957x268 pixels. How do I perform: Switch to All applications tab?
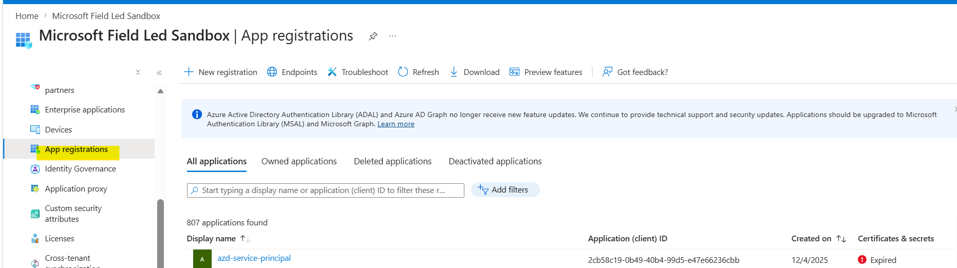coord(217,161)
